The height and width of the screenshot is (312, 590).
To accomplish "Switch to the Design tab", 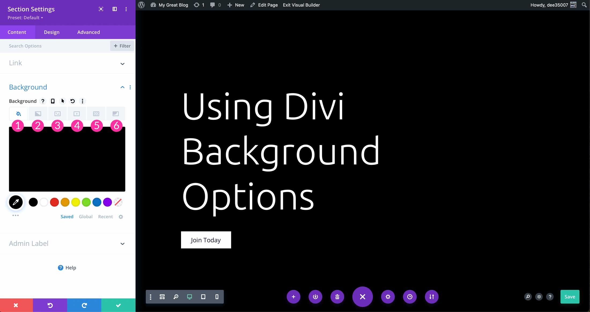I will 51,32.
